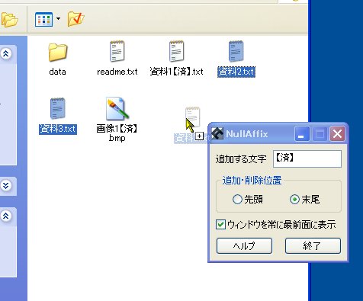Click the Folders toolbar icon
The width and height of the screenshot is (363, 301).
point(9,19)
